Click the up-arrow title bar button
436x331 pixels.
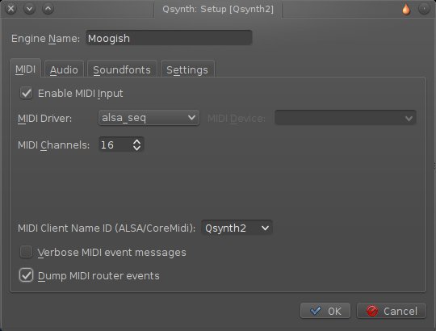tap(48, 9)
